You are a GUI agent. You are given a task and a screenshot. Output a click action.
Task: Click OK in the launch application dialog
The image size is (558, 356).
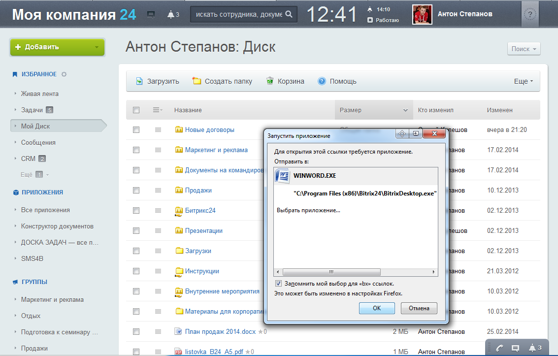pyautogui.click(x=377, y=308)
